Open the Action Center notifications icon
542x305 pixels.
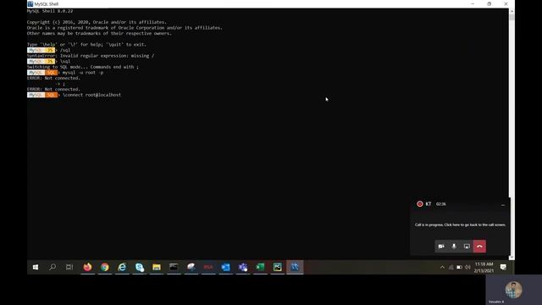[x=503, y=267]
